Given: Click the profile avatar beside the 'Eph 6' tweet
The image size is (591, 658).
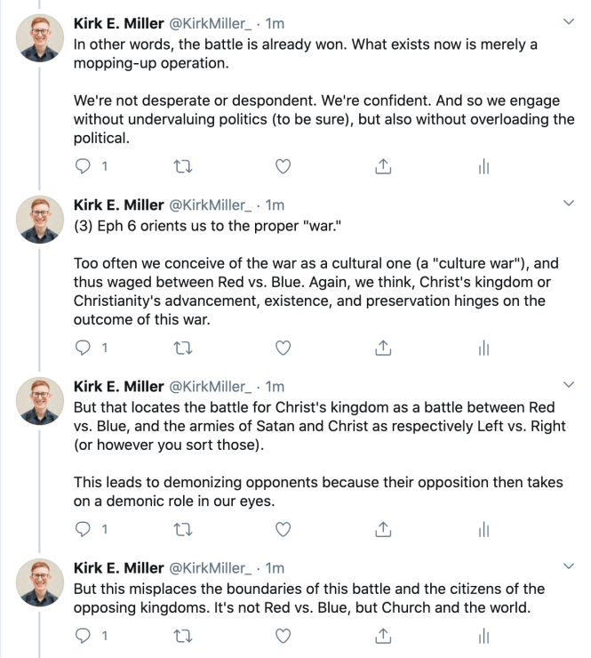Looking at the screenshot, I should point(42,222).
